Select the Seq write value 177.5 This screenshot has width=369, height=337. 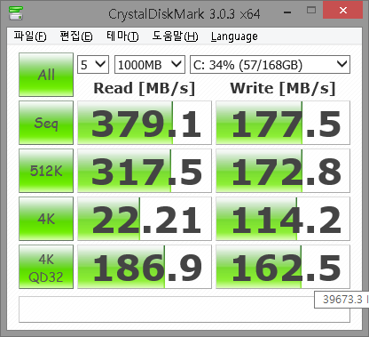pos(283,123)
